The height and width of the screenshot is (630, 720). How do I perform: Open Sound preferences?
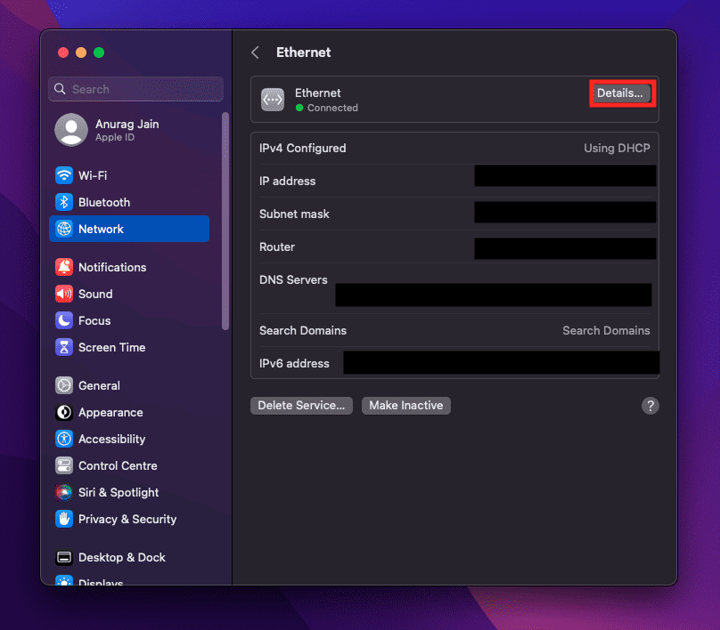point(129,294)
